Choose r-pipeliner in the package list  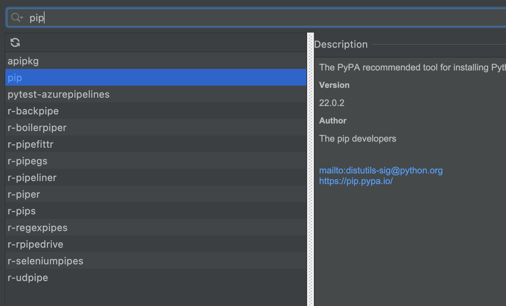coord(156,177)
